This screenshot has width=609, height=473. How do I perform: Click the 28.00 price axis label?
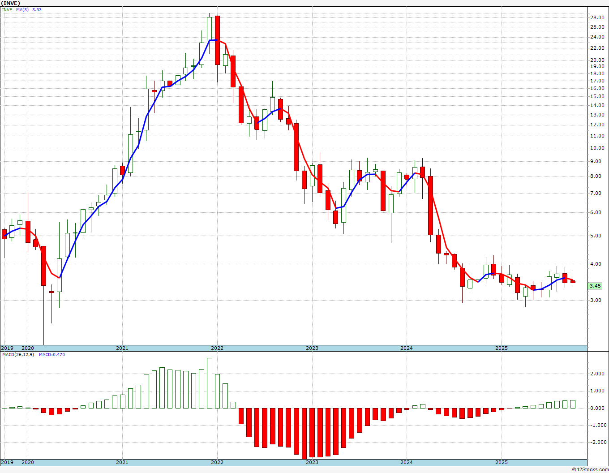pos(597,17)
